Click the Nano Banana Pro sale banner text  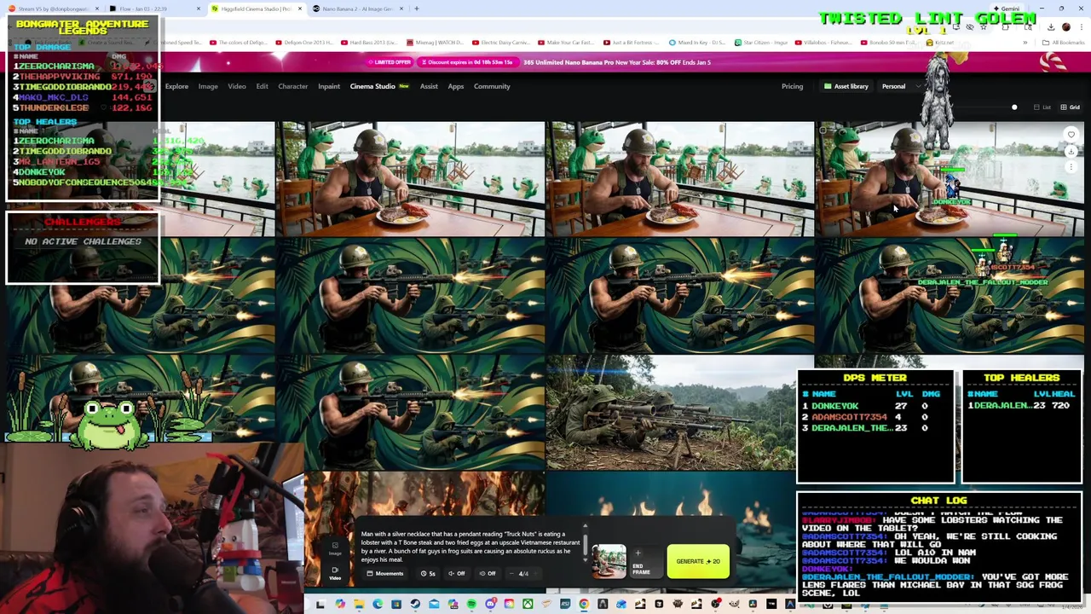(x=617, y=62)
